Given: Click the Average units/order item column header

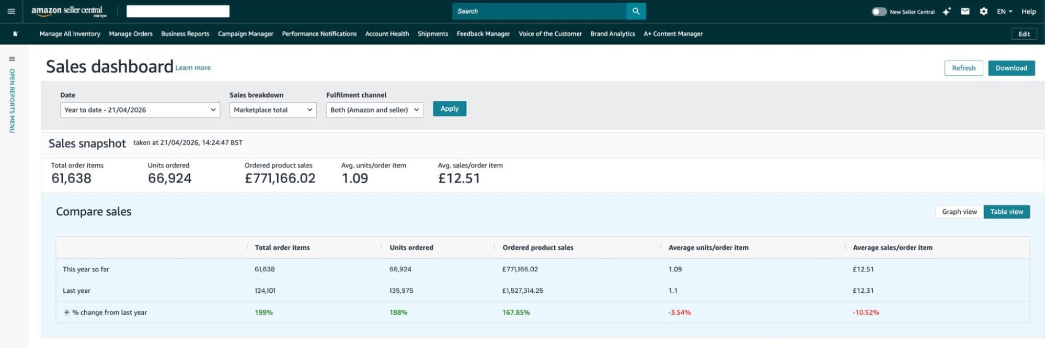Looking at the screenshot, I should pyautogui.click(x=708, y=248).
